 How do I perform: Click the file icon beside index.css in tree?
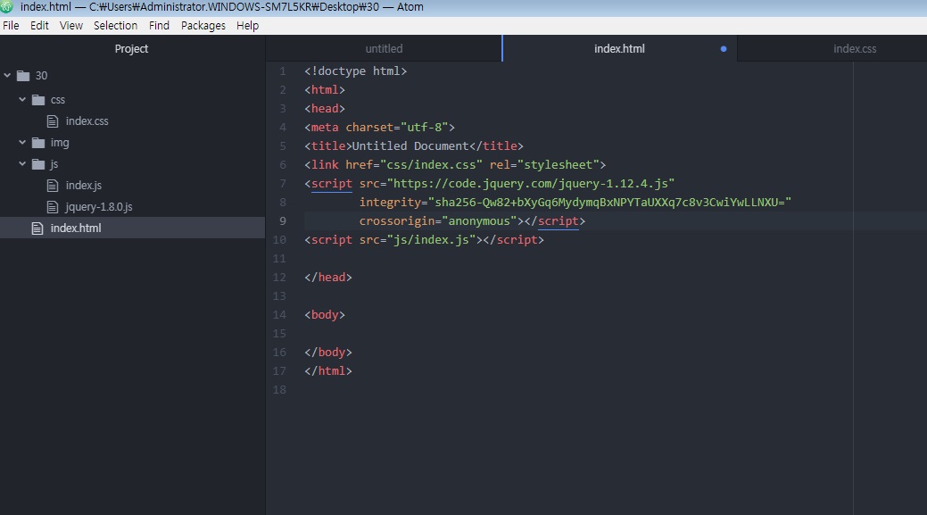tap(53, 121)
